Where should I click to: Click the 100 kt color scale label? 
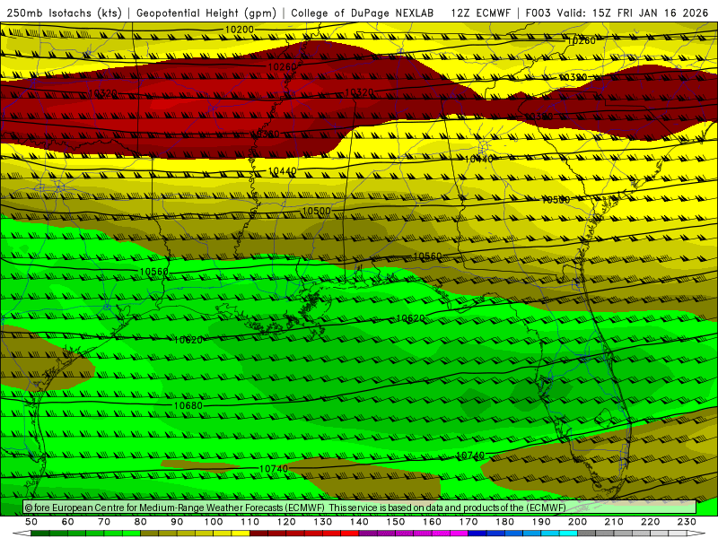pyautogui.click(x=214, y=522)
